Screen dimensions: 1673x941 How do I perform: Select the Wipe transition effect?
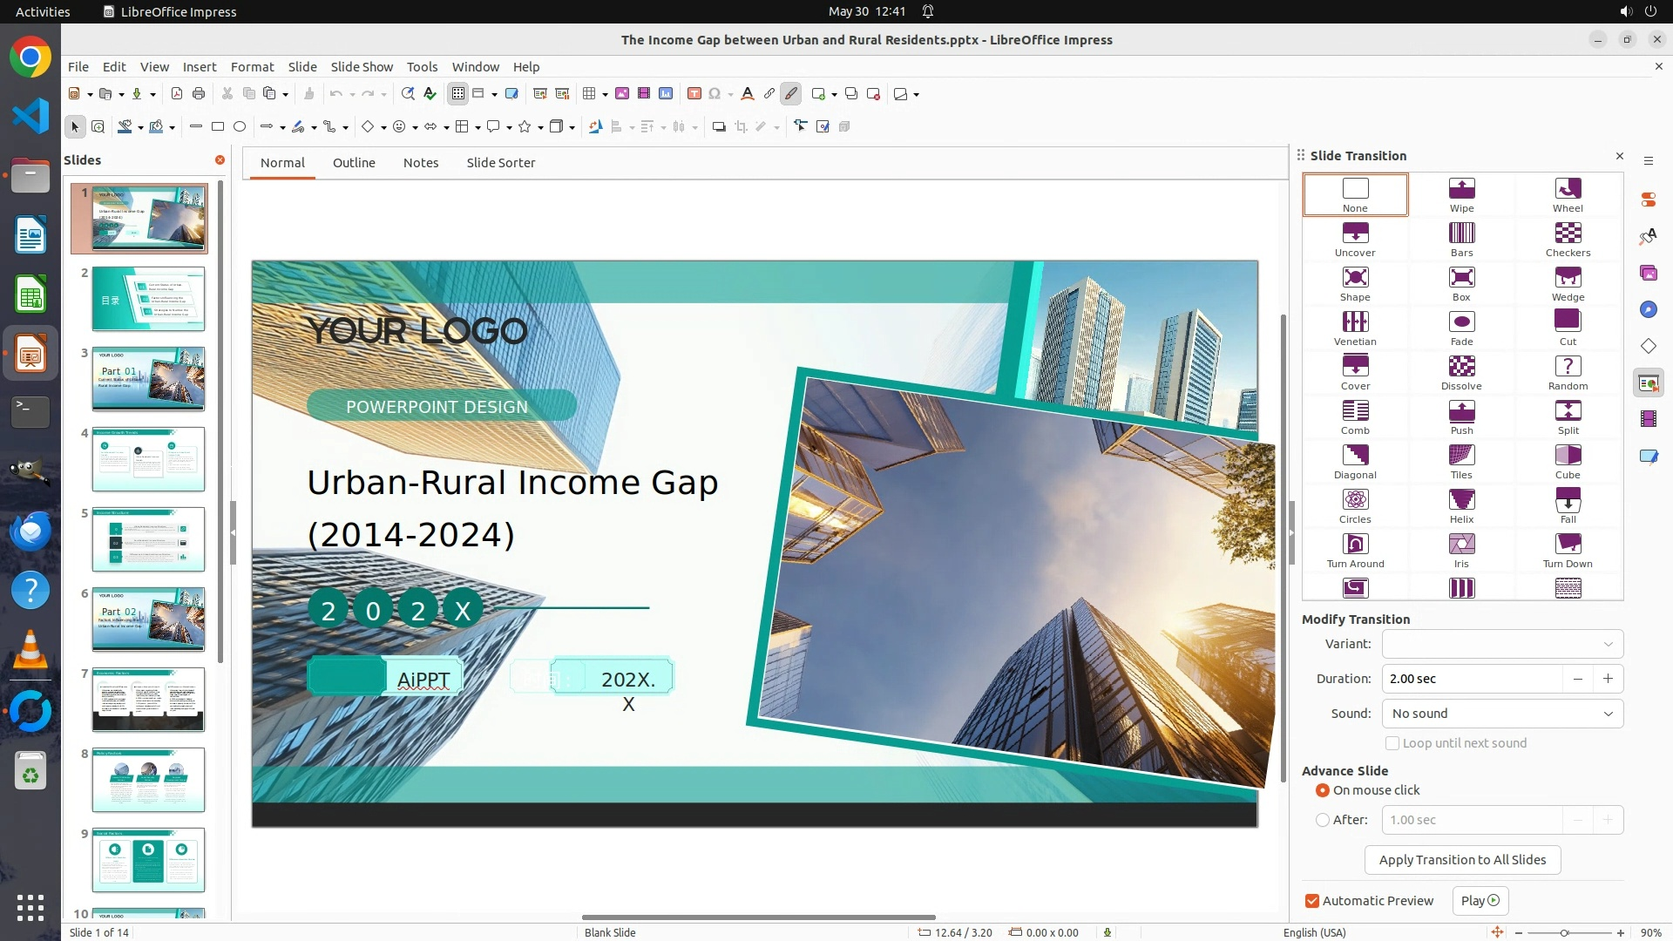click(1461, 195)
